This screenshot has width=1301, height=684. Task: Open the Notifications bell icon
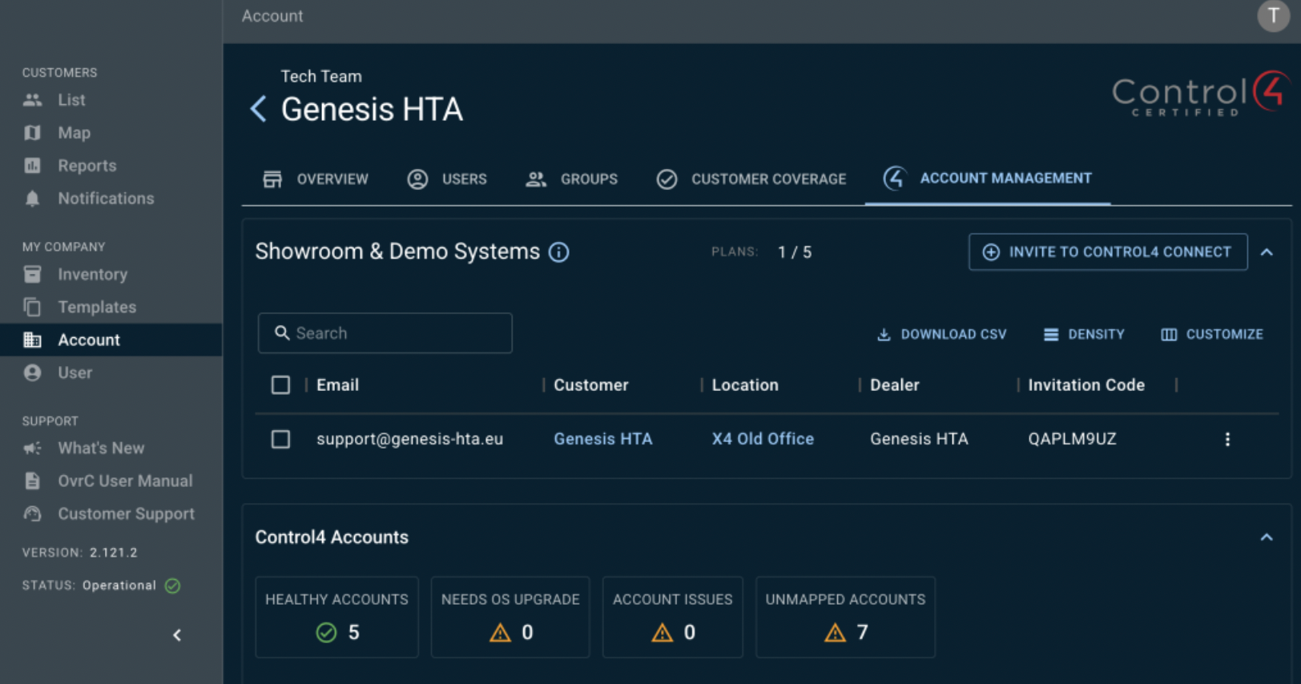click(x=32, y=199)
